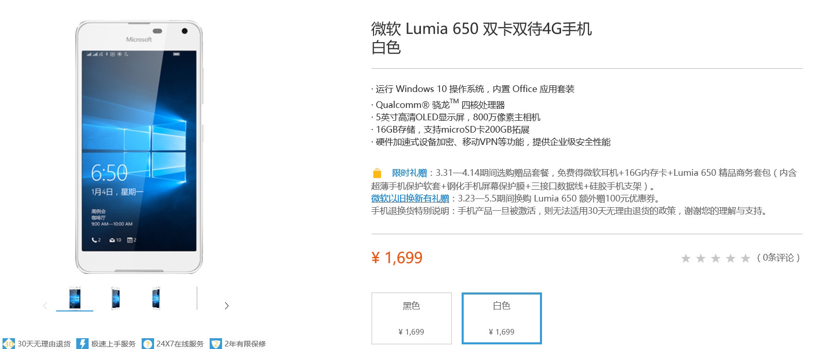Show next thumbnails with right chevron
The height and width of the screenshot is (349, 813).
226,306
